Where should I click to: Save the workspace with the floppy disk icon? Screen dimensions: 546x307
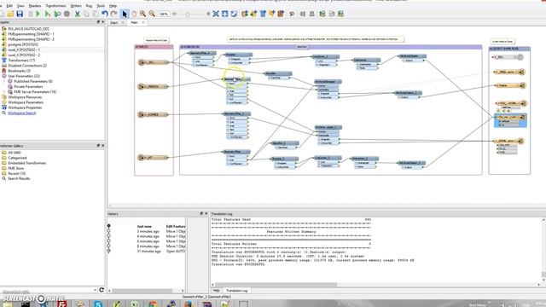click(20, 14)
